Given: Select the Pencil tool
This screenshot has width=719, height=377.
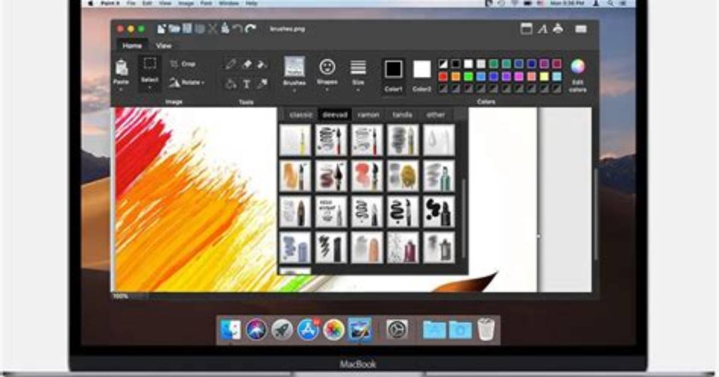Looking at the screenshot, I should (231, 64).
